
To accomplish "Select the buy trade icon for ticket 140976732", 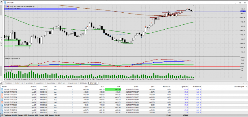I will pos(2,90).
